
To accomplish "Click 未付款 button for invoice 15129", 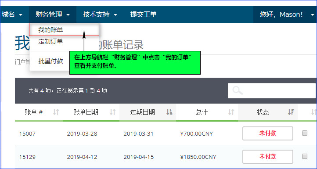I will (268, 157).
